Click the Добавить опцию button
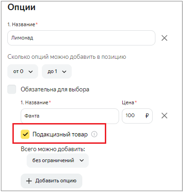The height and width of the screenshot is (192, 183). click(51, 181)
